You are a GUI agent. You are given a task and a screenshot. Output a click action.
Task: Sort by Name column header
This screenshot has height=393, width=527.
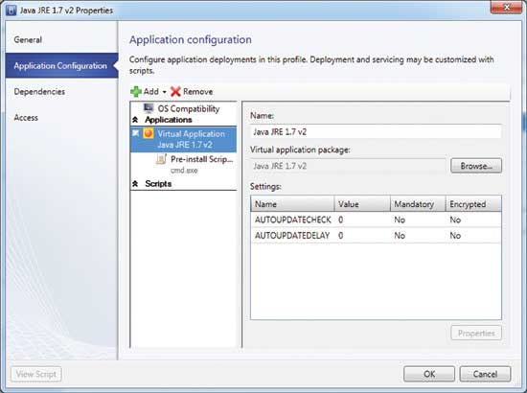[x=292, y=204]
